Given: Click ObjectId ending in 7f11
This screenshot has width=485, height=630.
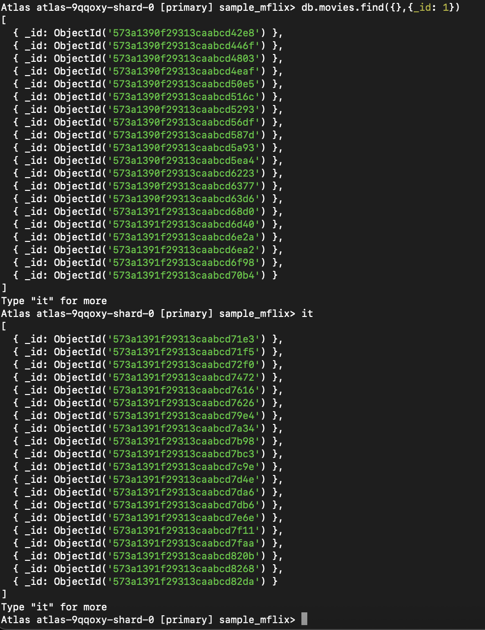Looking at the screenshot, I should click(x=160, y=530).
